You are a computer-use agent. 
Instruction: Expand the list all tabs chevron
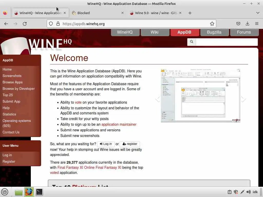[x=258, y=13]
